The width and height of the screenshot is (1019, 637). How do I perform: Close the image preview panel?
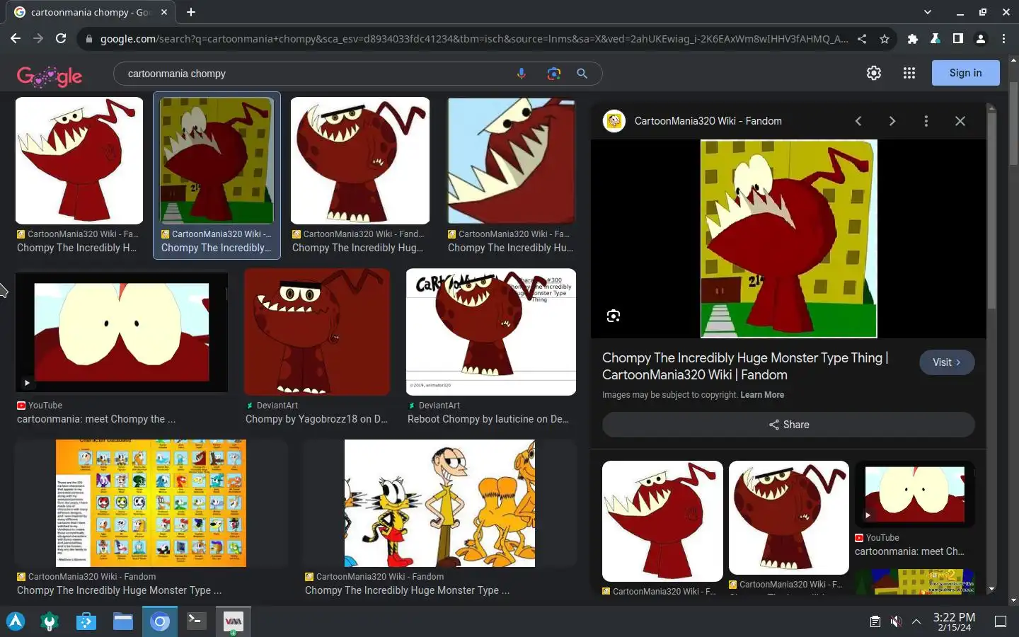[x=960, y=121]
